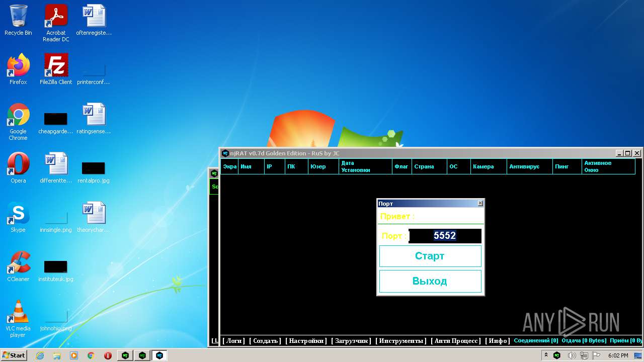Open the oftenregiste Word document icon
The image size is (644, 362).
94,20
